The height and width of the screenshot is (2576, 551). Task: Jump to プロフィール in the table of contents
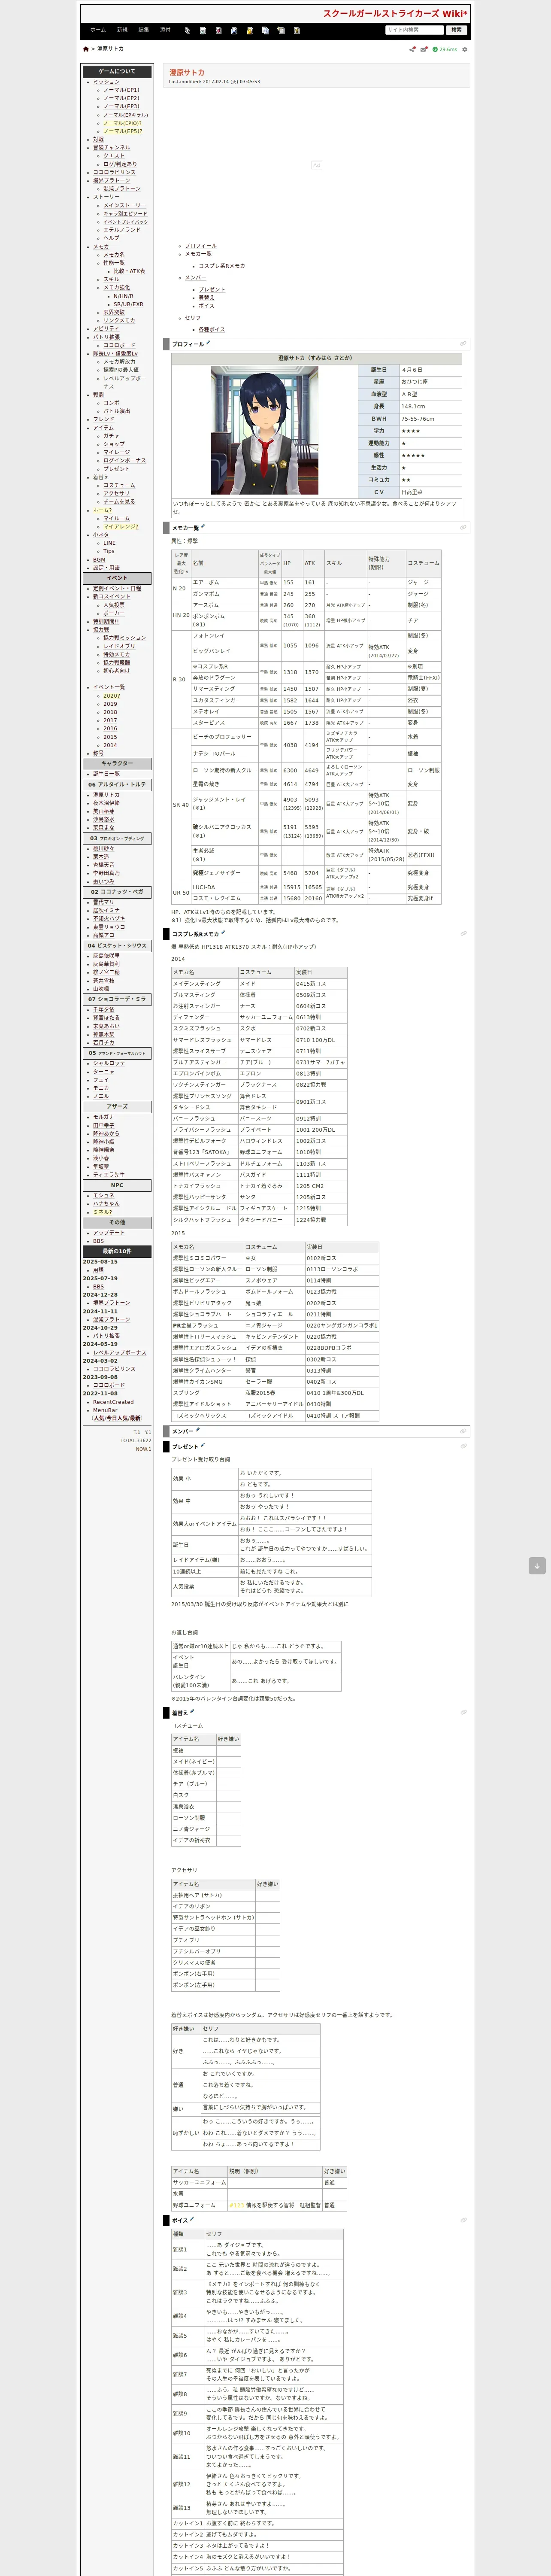point(201,246)
